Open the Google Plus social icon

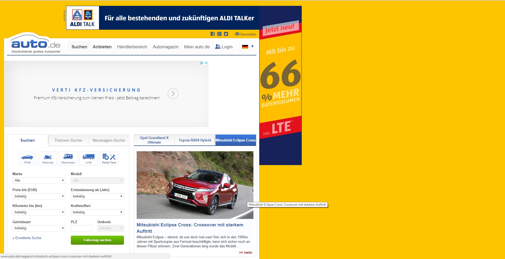219,34
